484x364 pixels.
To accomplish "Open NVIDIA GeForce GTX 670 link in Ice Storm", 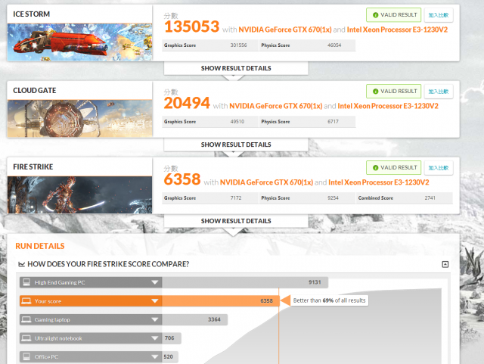I will pyautogui.click(x=285, y=30).
